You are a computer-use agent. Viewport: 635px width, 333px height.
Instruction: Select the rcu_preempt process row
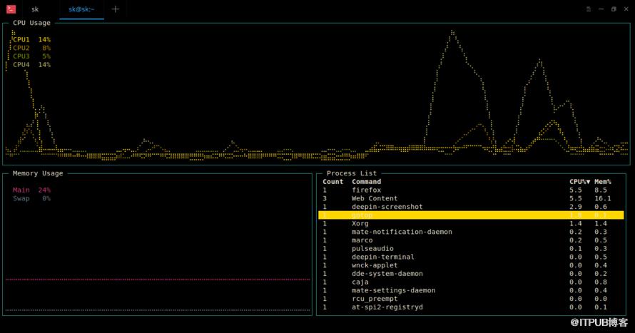[471, 299]
